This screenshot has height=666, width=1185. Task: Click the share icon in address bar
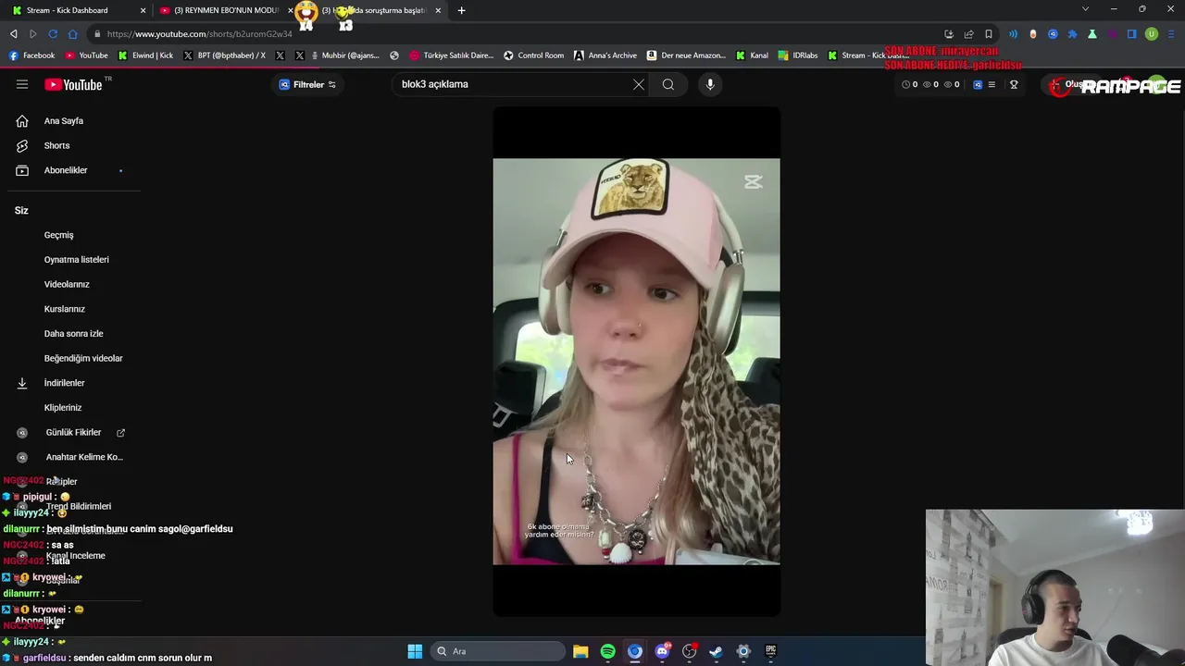968,34
